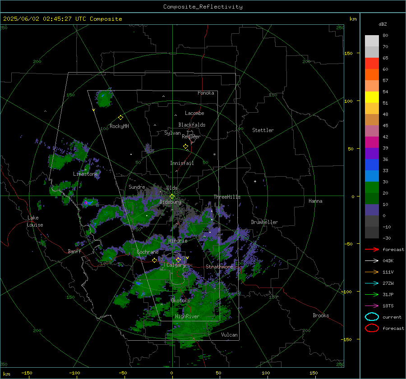Viewport: 406px width, 379px height.
Task: Click the 18TS legend label text
Action: pyautogui.click(x=388, y=306)
